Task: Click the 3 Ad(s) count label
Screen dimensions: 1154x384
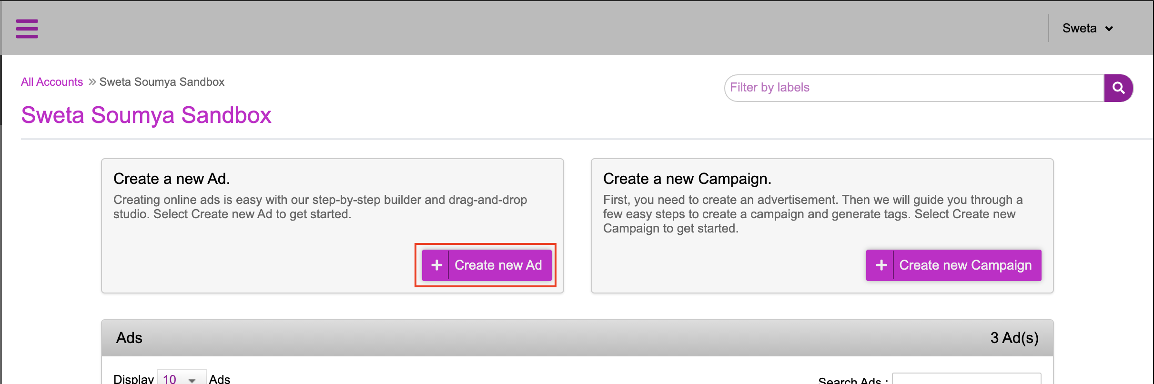Action: (1014, 338)
